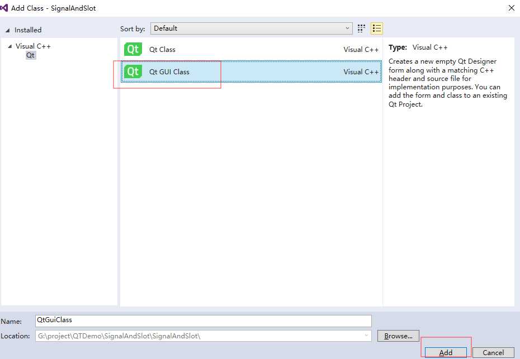The image size is (520, 359).
Task: Open the Sort by Default dropdown
Action: 252,28
